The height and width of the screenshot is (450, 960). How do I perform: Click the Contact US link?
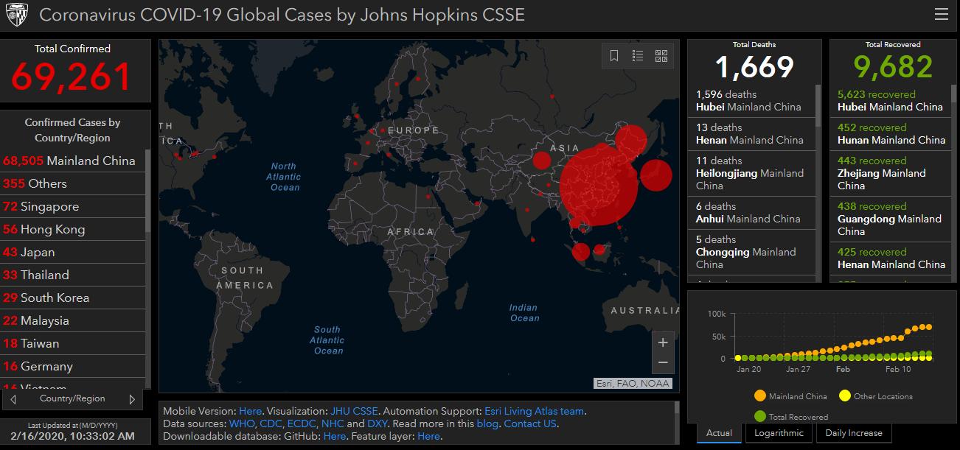(x=530, y=423)
